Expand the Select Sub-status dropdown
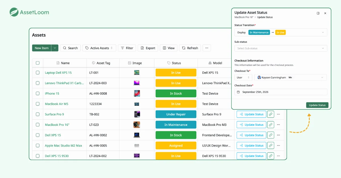The image size is (341, 178). tap(281, 48)
